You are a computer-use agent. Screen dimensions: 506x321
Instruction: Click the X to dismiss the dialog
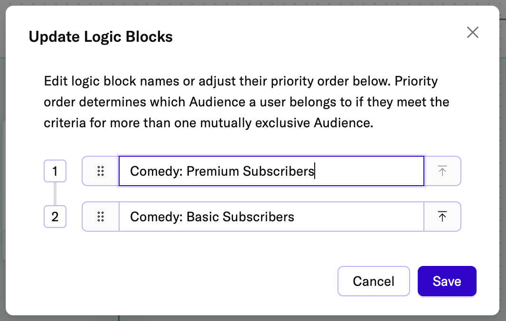point(473,32)
